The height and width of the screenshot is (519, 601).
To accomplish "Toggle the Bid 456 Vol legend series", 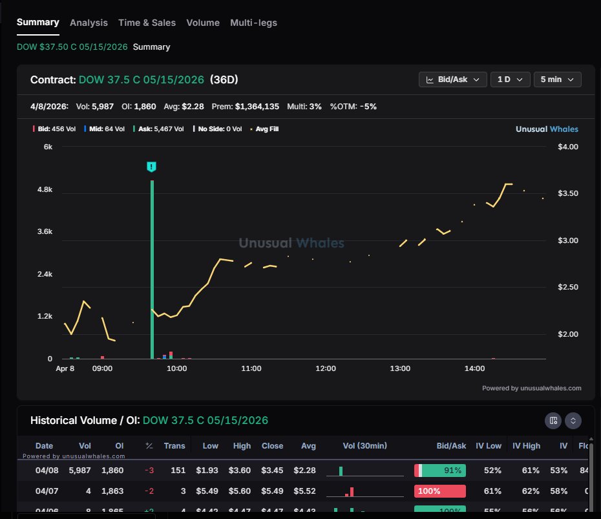I will point(54,129).
